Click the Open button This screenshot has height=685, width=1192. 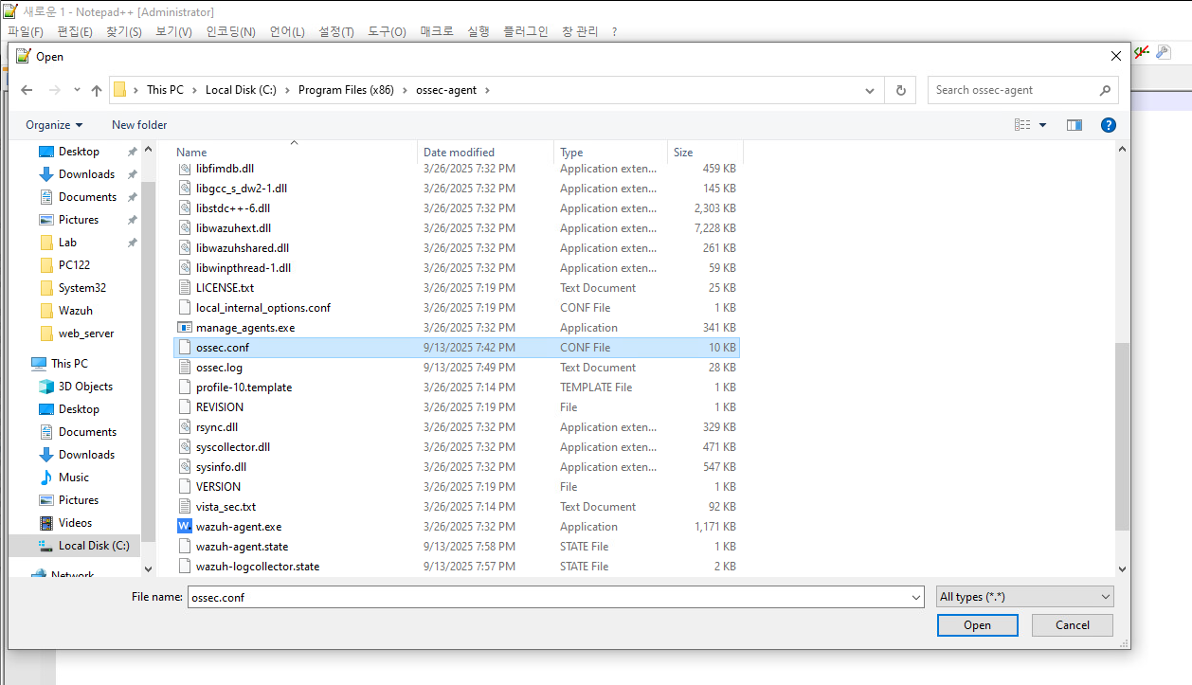click(x=977, y=625)
